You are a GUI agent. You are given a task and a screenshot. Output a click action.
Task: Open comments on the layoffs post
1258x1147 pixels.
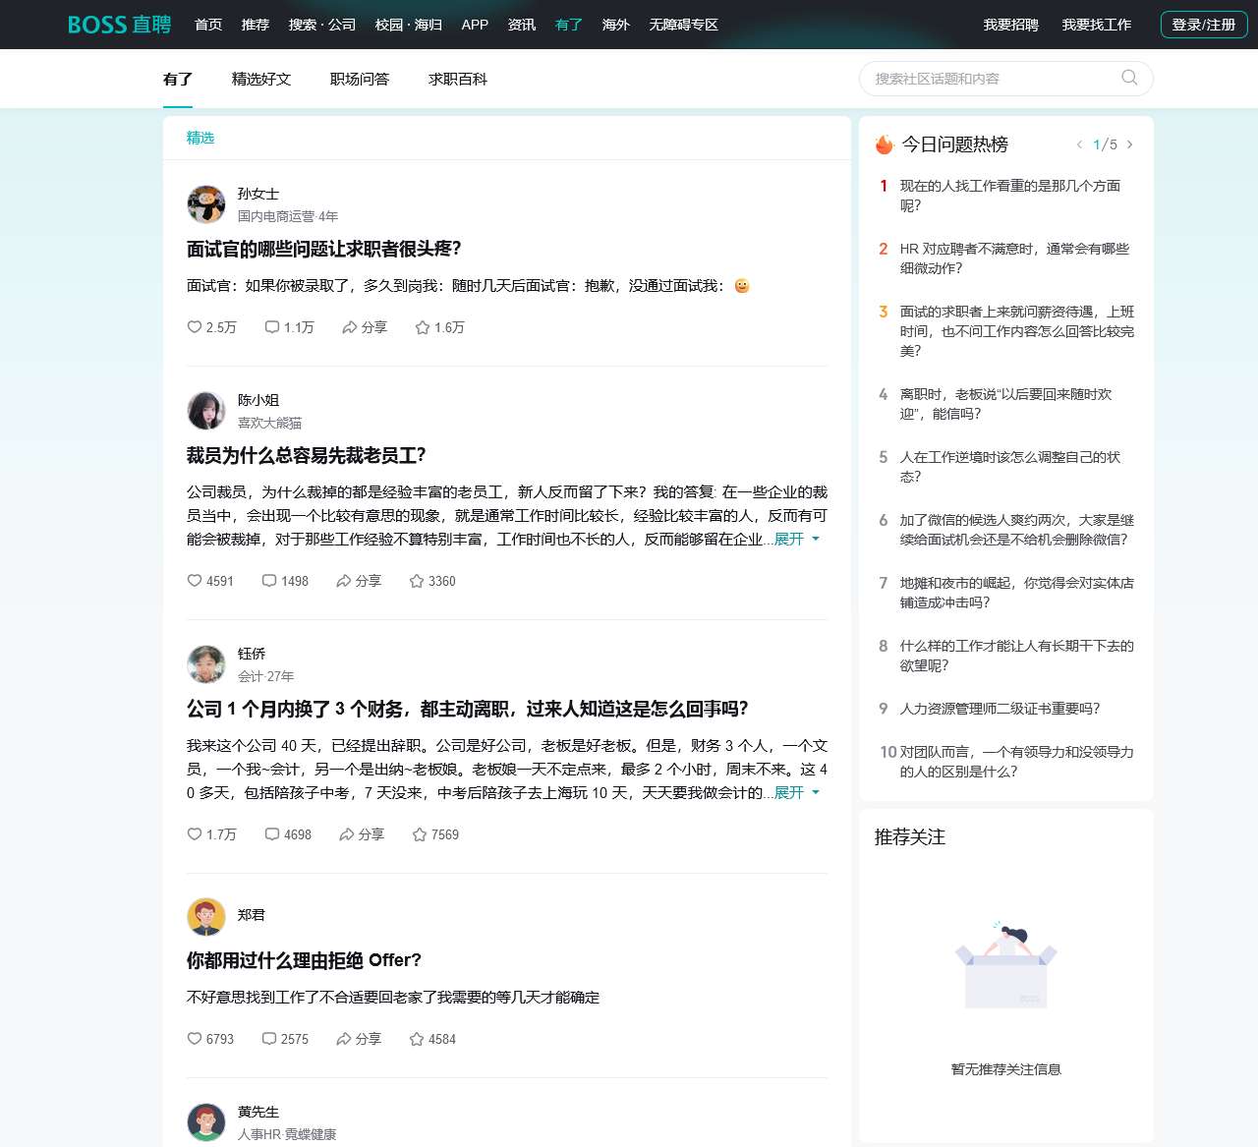coord(285,581)
